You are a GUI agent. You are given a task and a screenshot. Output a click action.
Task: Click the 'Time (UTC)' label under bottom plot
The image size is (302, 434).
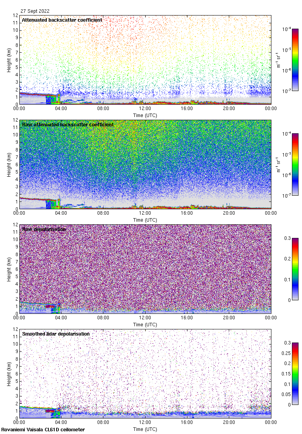tap(145, 429)
